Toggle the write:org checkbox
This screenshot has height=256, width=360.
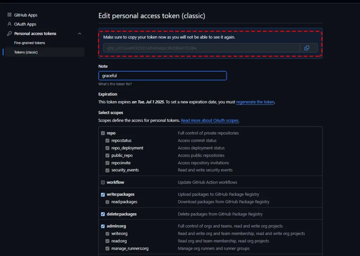coord(107,234)
